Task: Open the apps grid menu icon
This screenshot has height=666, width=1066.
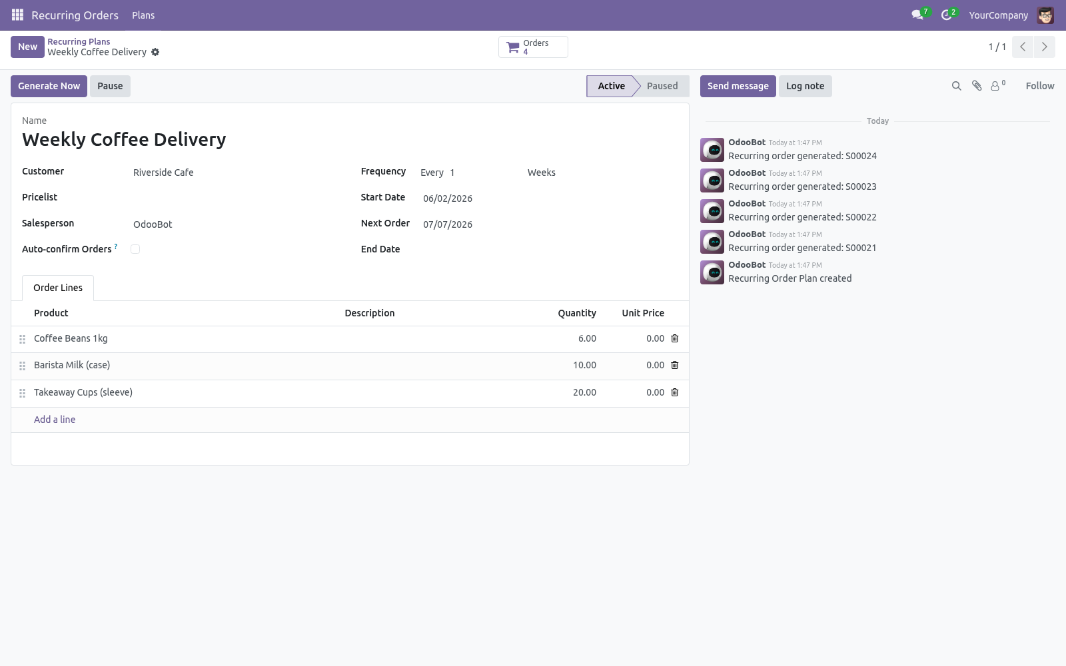Action: tap(18, 15)
